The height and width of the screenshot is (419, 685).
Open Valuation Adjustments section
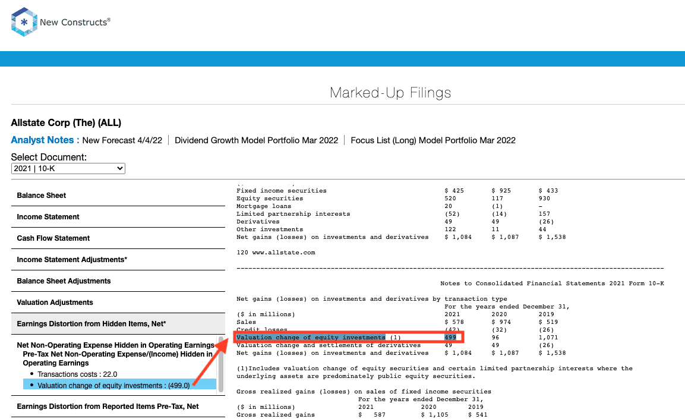click(118, 303)
